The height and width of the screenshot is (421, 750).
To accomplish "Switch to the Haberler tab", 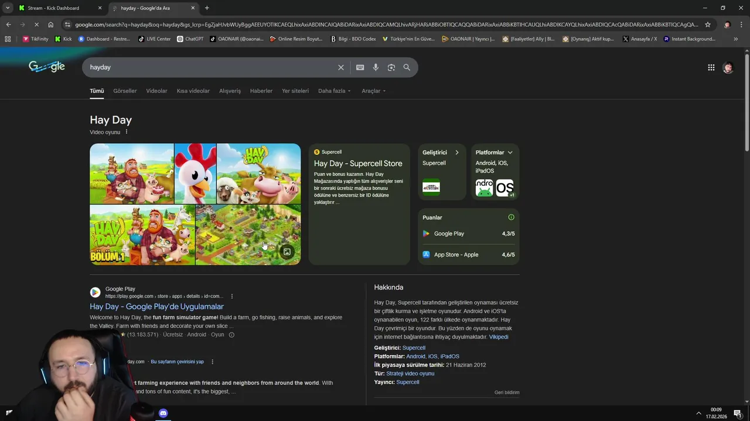I will point(261,91).
